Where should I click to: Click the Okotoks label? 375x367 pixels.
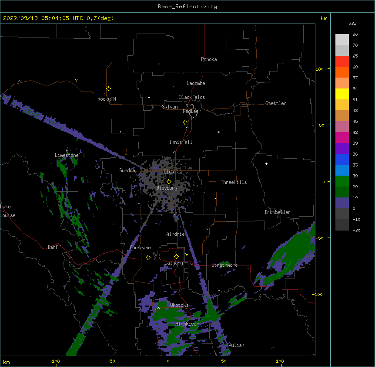[179, 305]
